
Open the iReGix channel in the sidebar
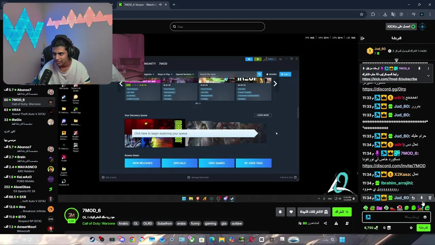point(29,121)
